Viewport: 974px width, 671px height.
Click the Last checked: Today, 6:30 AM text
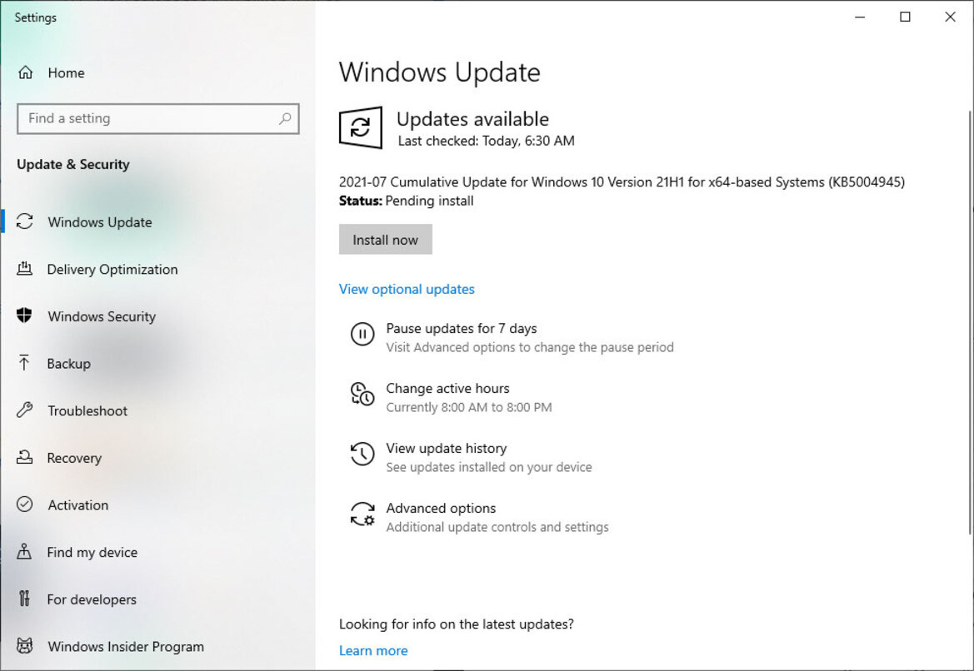[487, 141]
